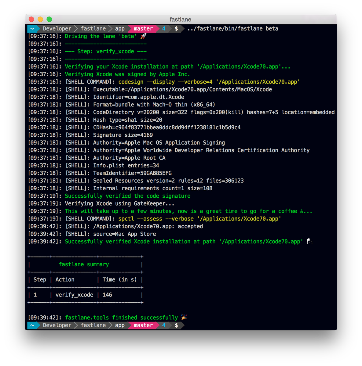Click 'Info.plist entries=34' line
The height and width of the screenshot is (366, 362).
tap(126, 166)
